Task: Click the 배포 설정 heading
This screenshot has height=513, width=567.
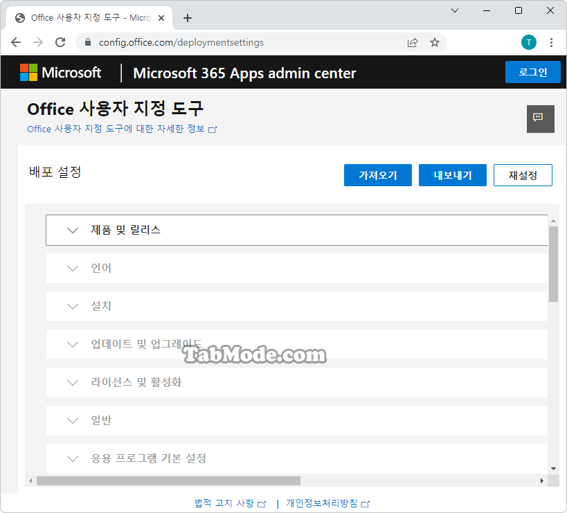Action: click(55, 172)
